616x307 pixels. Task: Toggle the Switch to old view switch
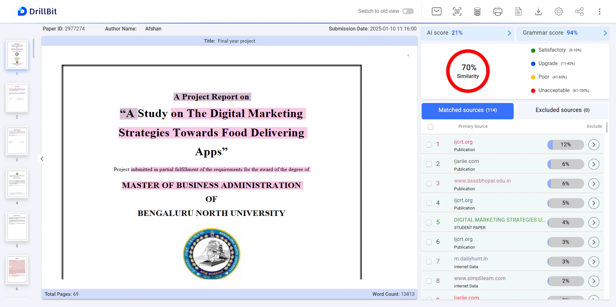click(x=408, y=11)
